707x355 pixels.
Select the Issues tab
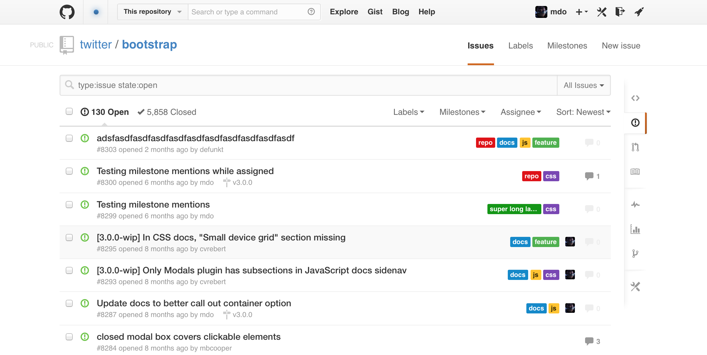(481, 45)
